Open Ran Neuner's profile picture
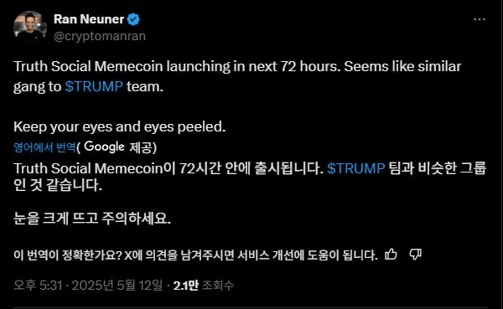 pos(30,28)
